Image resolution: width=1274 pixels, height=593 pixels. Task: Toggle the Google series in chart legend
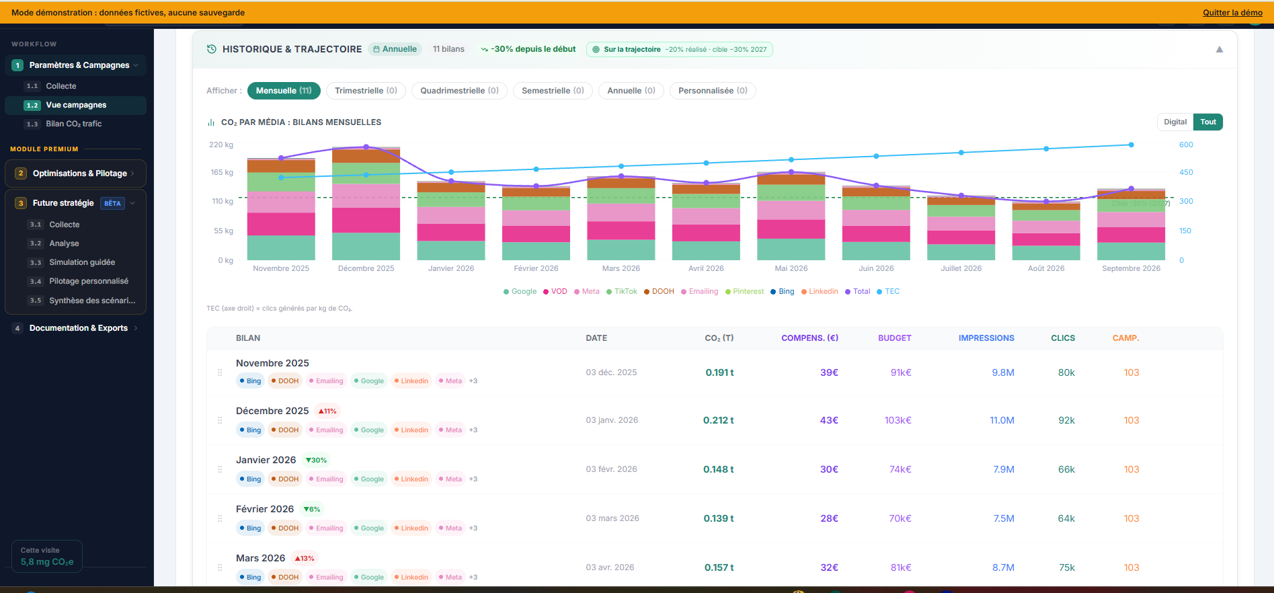point(520,291)
